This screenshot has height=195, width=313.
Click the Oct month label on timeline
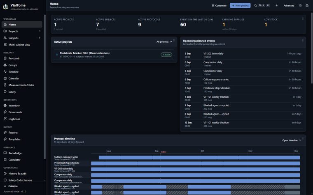point(202,151)
